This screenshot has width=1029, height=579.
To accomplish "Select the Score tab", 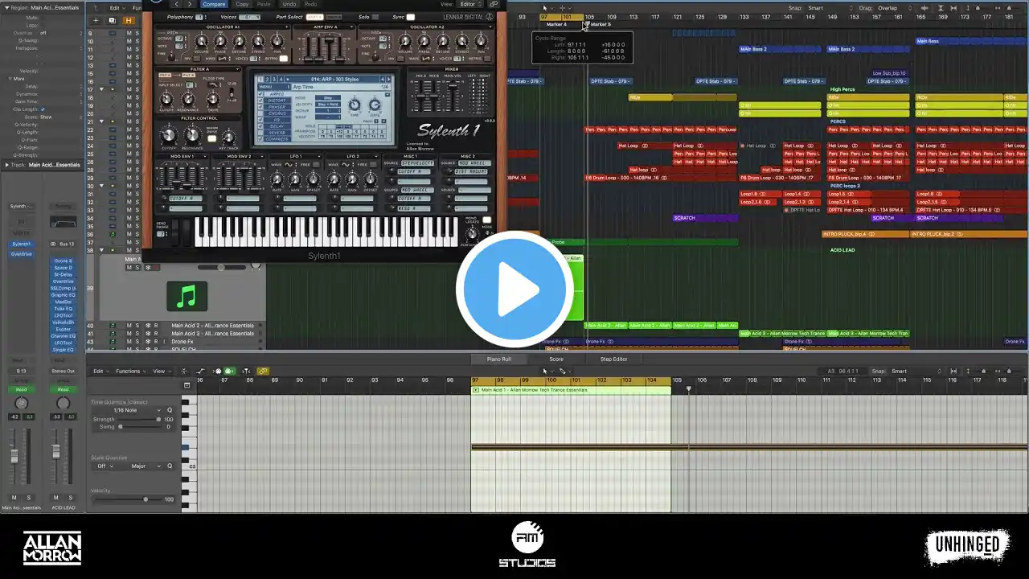I will click(556, 359).
